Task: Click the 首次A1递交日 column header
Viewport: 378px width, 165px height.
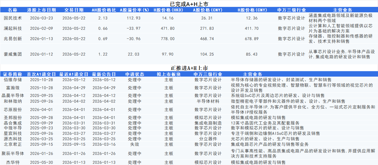Action: 41,75
